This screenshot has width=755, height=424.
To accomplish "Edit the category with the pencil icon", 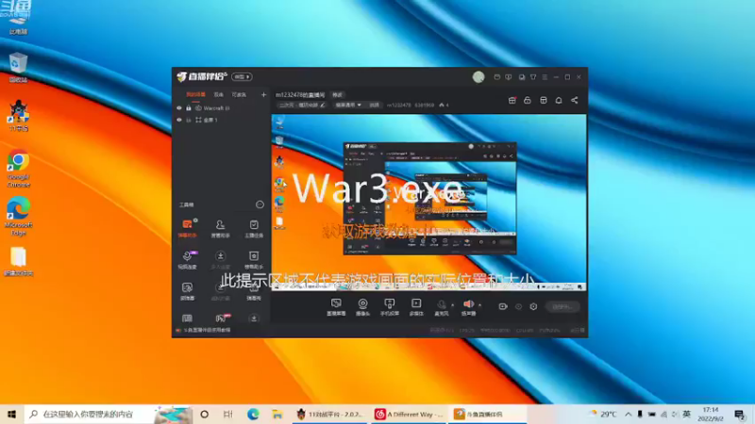I will 323,105.
